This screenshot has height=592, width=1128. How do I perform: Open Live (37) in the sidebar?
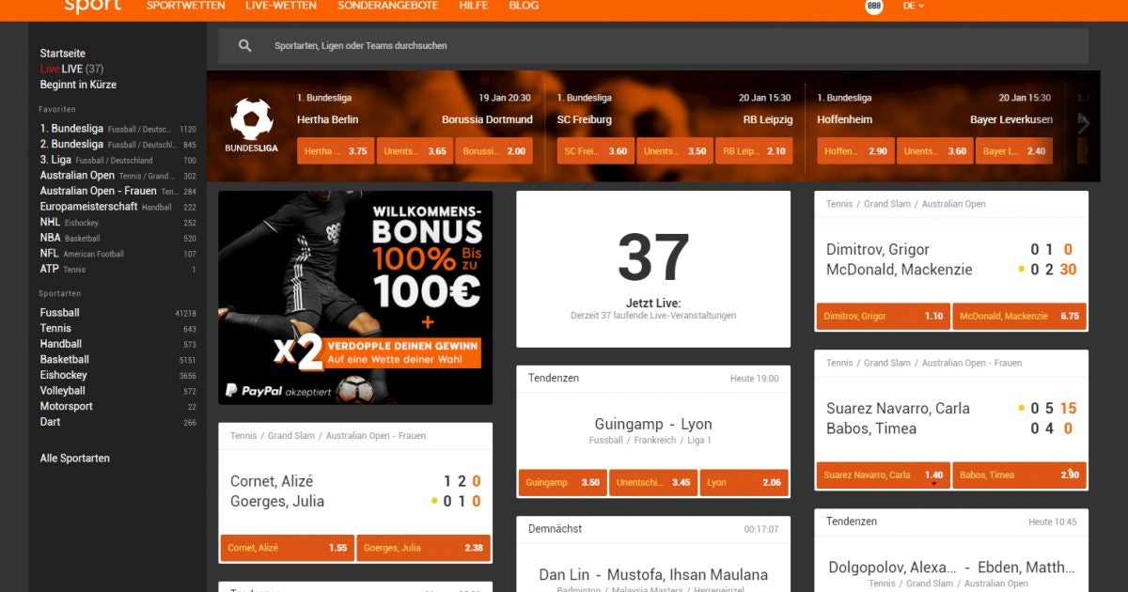(71, 69)
